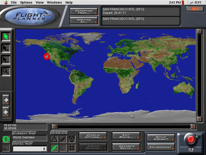Open the File menu
The image size is (206, 155).
pyautogui.click(x=14, y=3)
